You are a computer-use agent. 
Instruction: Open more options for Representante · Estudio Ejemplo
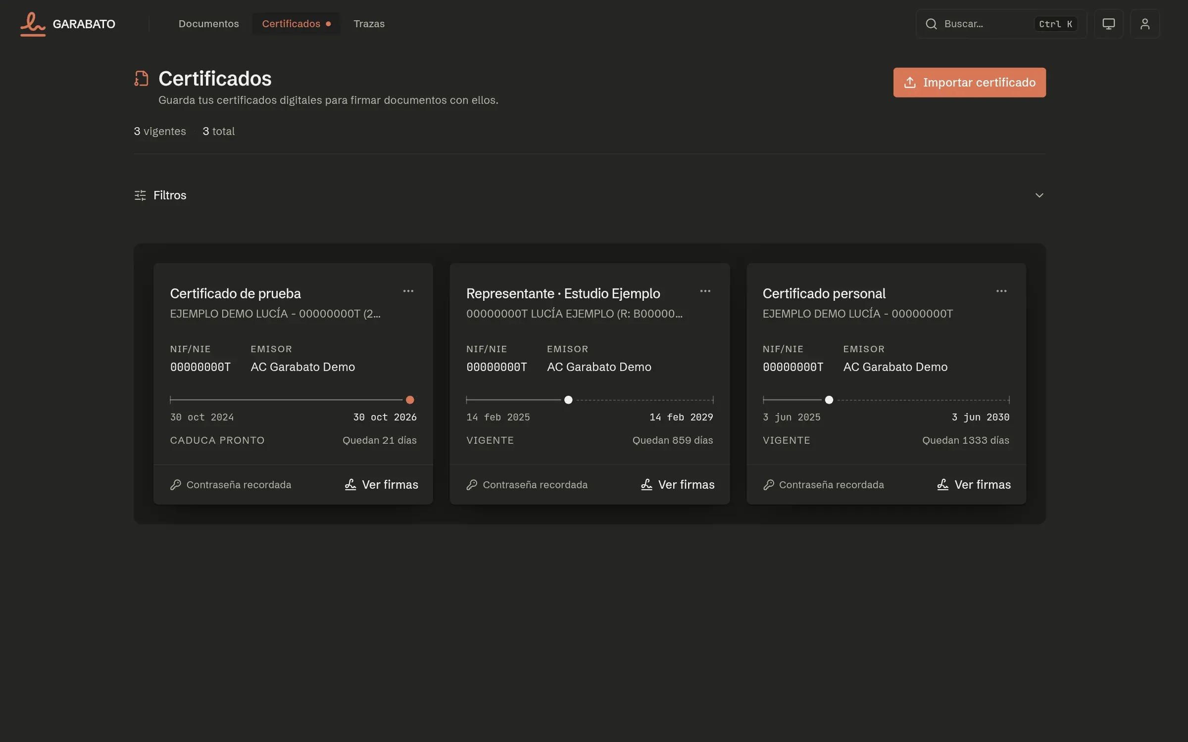click(x=705, y=291)
